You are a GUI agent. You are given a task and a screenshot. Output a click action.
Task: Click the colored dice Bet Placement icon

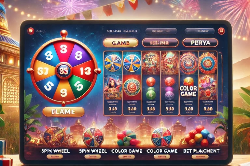click(x=199, y=136)
